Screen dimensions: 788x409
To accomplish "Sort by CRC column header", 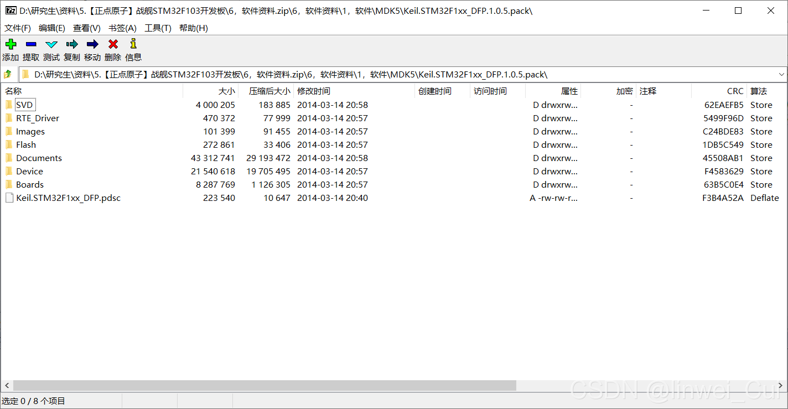I will pyautogui.click(x=719, y=91).
